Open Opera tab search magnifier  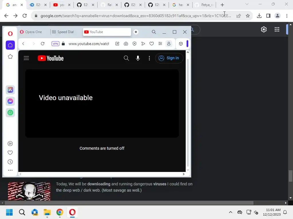point(154,32)
